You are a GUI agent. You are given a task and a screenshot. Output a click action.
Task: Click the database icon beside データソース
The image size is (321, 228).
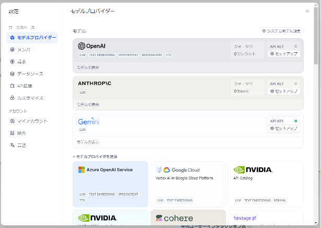[12, 74]
